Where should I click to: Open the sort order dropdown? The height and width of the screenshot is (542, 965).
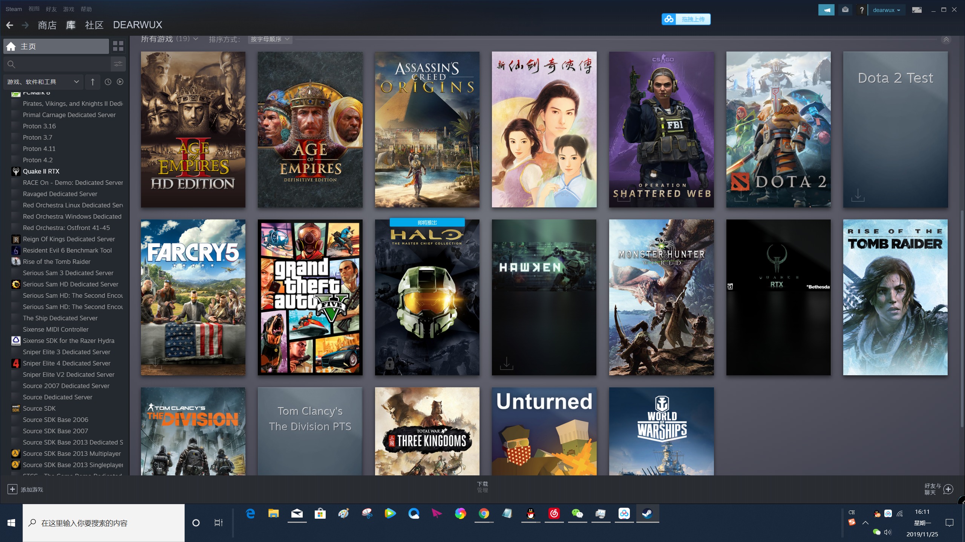click(270, 39)
